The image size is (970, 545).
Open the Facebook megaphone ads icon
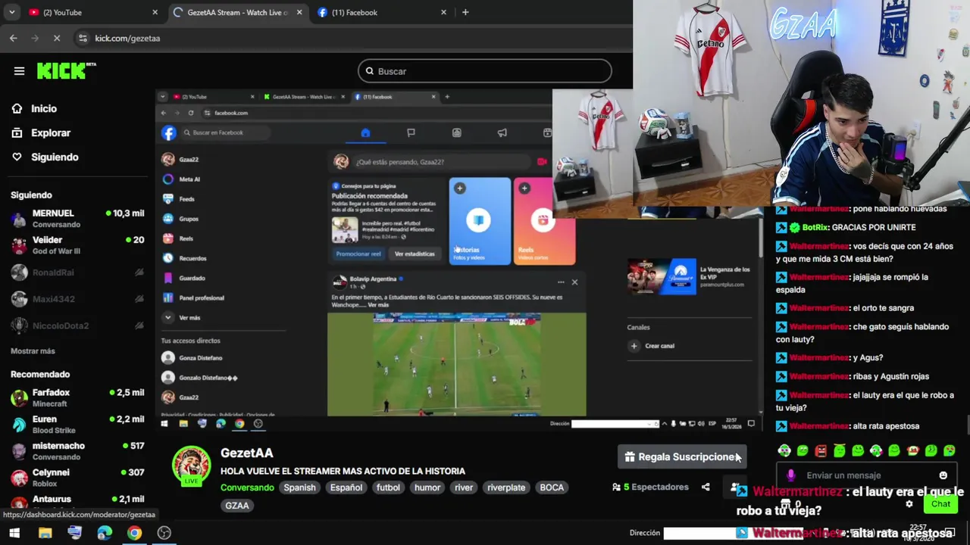click(x=502, y=132)
